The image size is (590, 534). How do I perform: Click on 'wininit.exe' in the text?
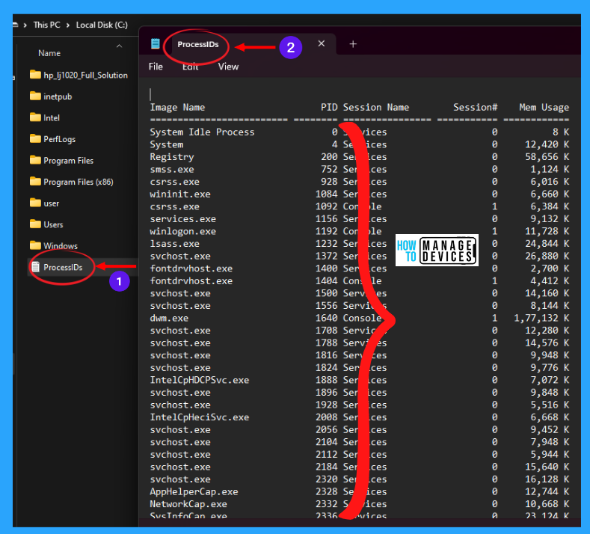[180, 194]
